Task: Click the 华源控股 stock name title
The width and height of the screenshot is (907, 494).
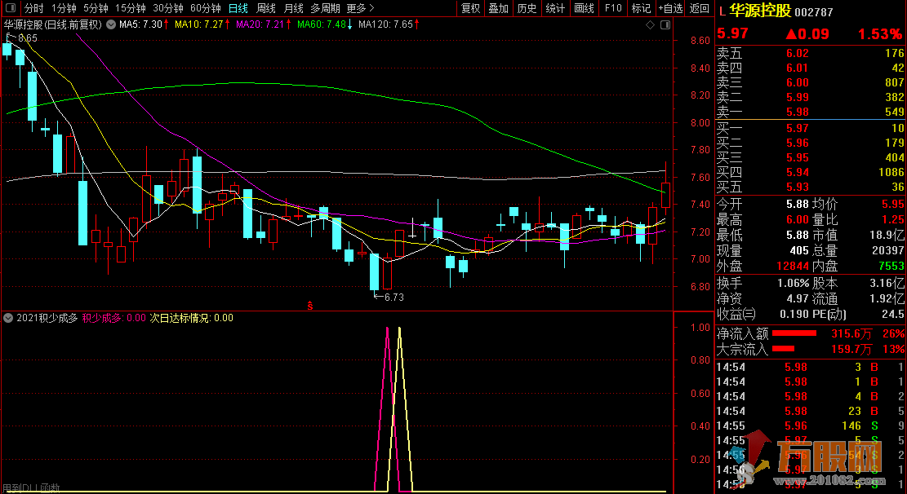Action: click(x=759, y=11)
